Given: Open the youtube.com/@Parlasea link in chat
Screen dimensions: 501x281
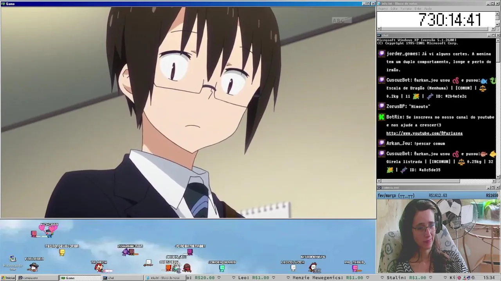Looking at the screenshot, I should click(424, 133).
